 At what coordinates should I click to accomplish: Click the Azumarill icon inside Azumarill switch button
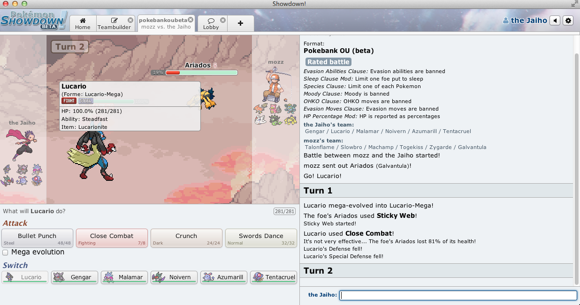[x=208, y=277]
